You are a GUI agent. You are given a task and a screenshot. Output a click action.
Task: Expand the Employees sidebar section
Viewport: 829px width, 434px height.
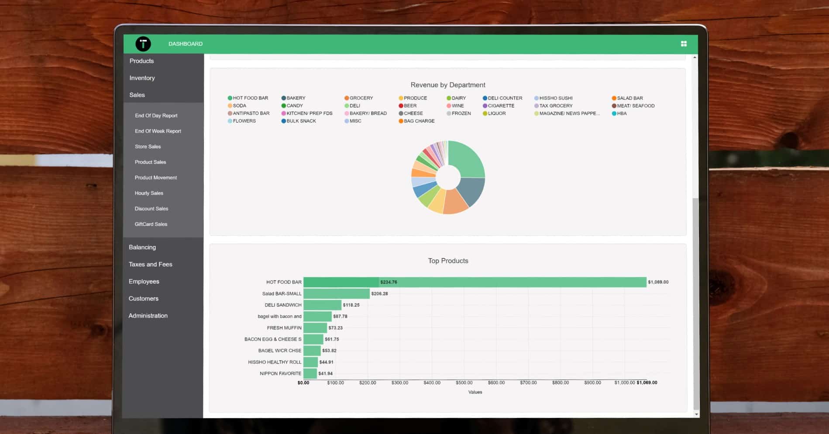click(144, 282)
